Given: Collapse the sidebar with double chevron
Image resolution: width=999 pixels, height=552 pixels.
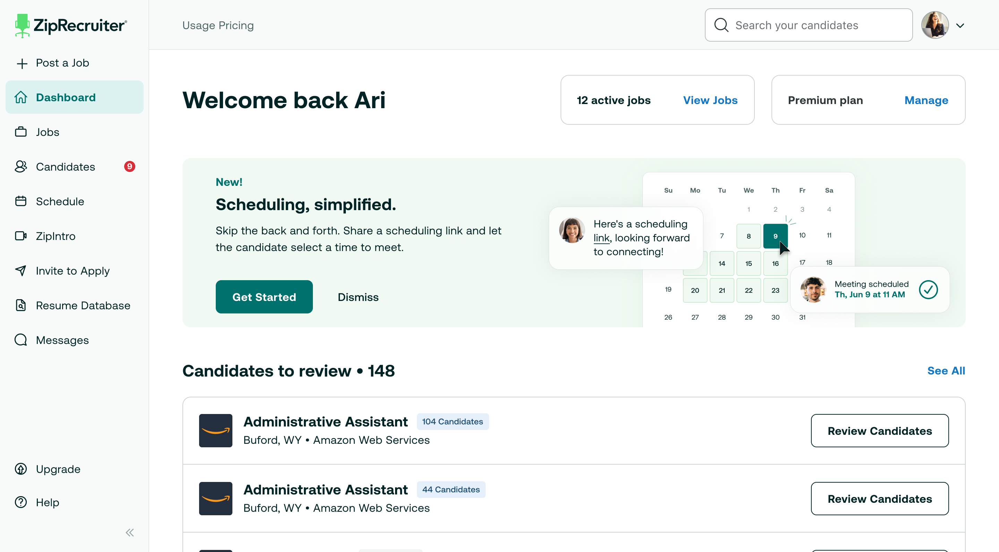Looking at the screenshot, I should click(x=130, y=533).
